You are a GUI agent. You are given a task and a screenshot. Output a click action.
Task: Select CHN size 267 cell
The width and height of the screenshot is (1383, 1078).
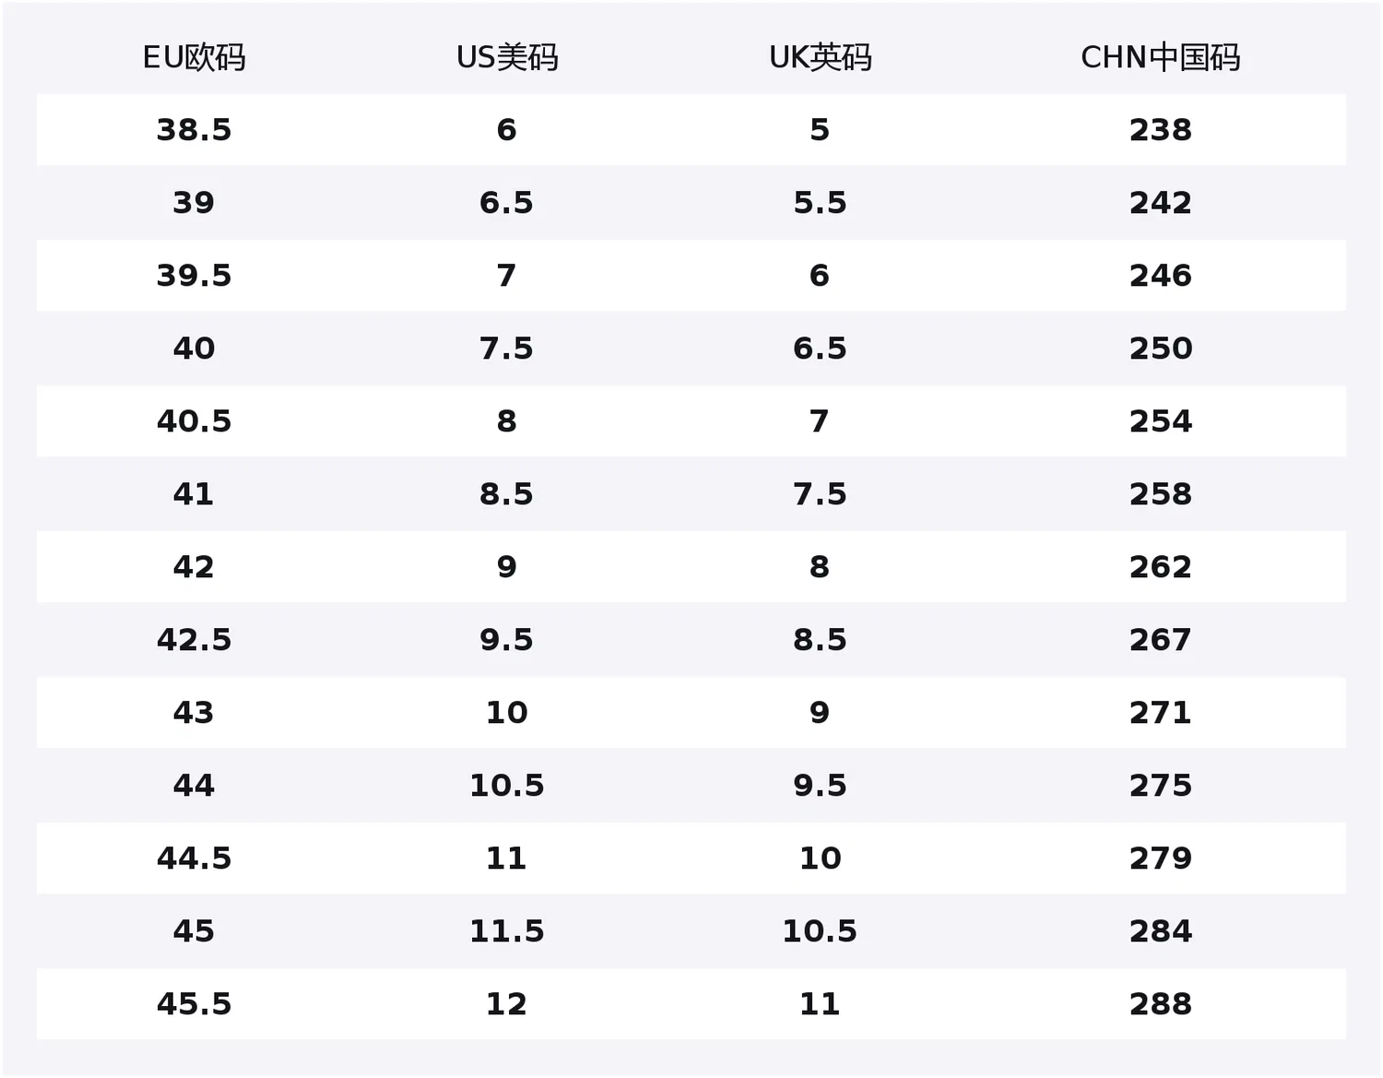click(1161, 640)
